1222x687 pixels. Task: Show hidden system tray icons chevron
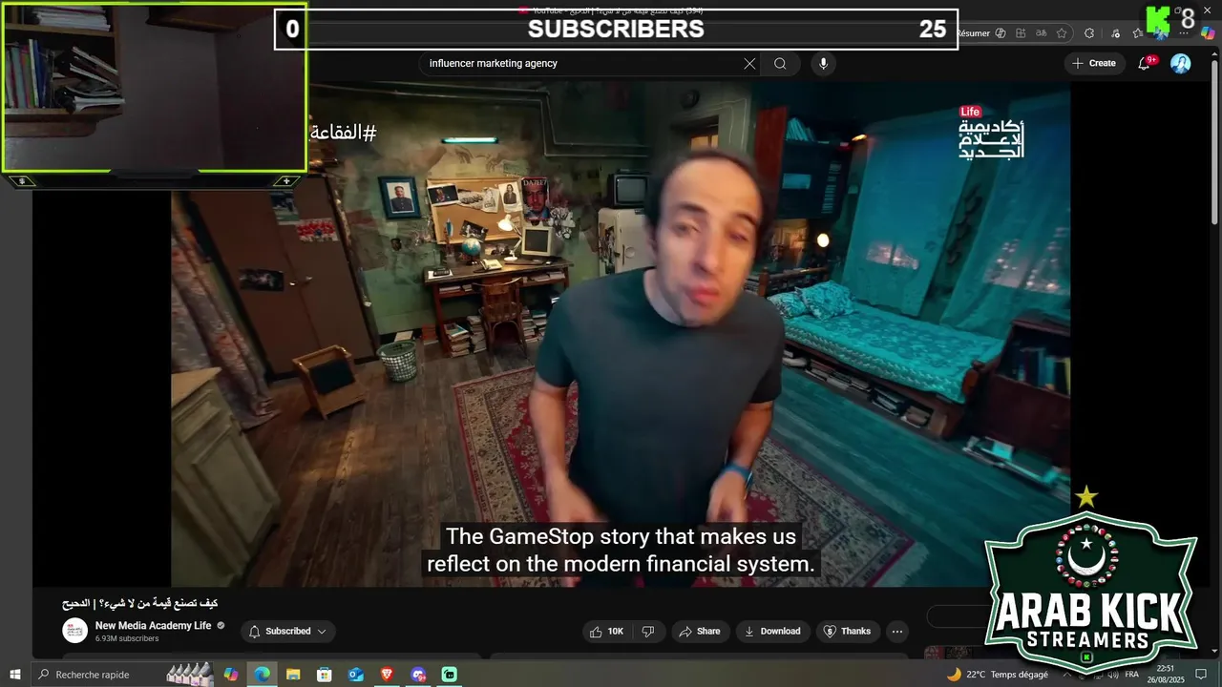[x=1065, y=675]
